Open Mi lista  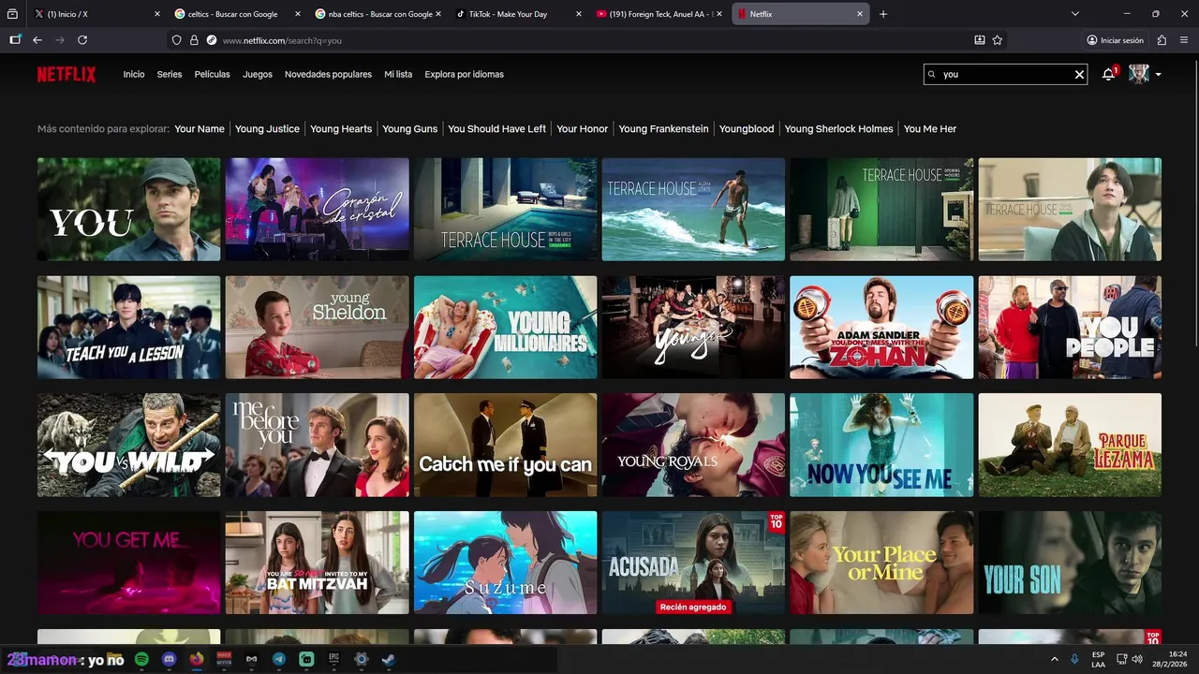pyautogui.click(x=398, y=74)
